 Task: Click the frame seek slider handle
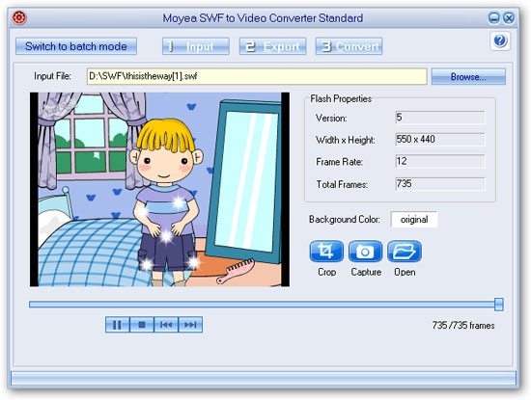tap(498, 305)
